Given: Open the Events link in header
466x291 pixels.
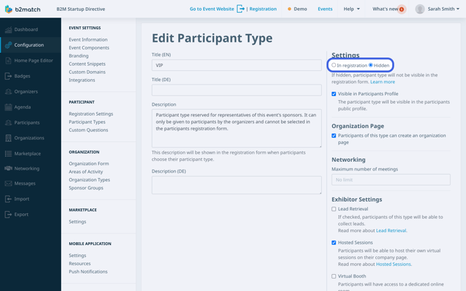Looking at the screenshot, I should [x=325, y=9].
